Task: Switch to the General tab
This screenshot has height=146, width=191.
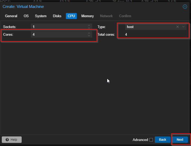Action: tap(11, 16)
